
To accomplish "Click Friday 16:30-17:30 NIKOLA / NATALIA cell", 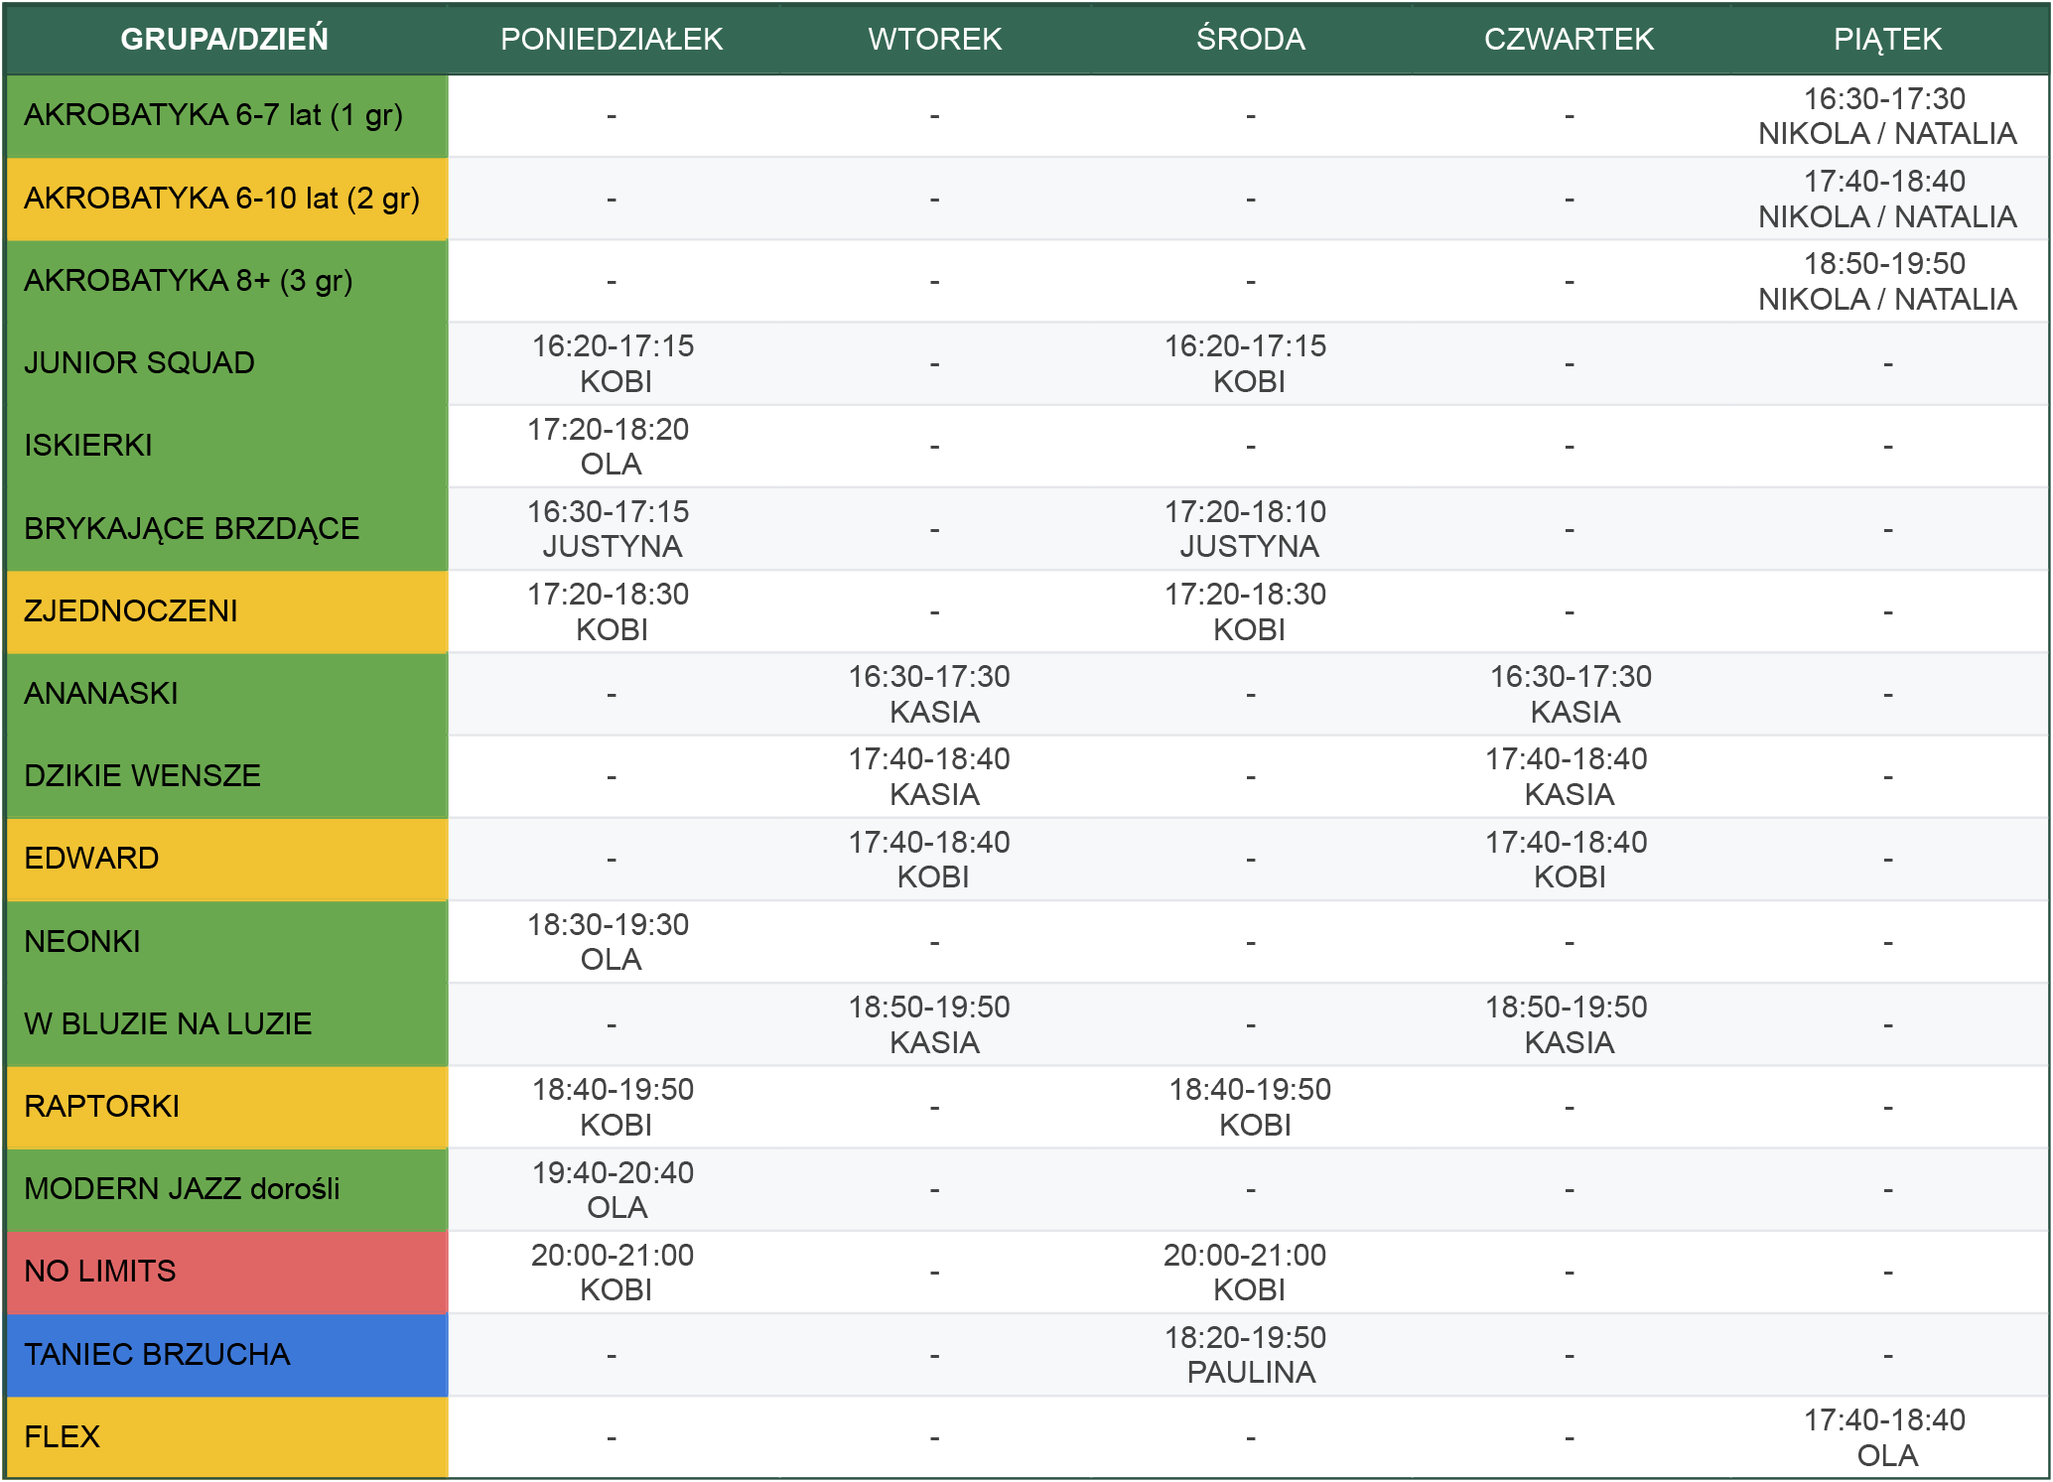I will point(1887,115).
